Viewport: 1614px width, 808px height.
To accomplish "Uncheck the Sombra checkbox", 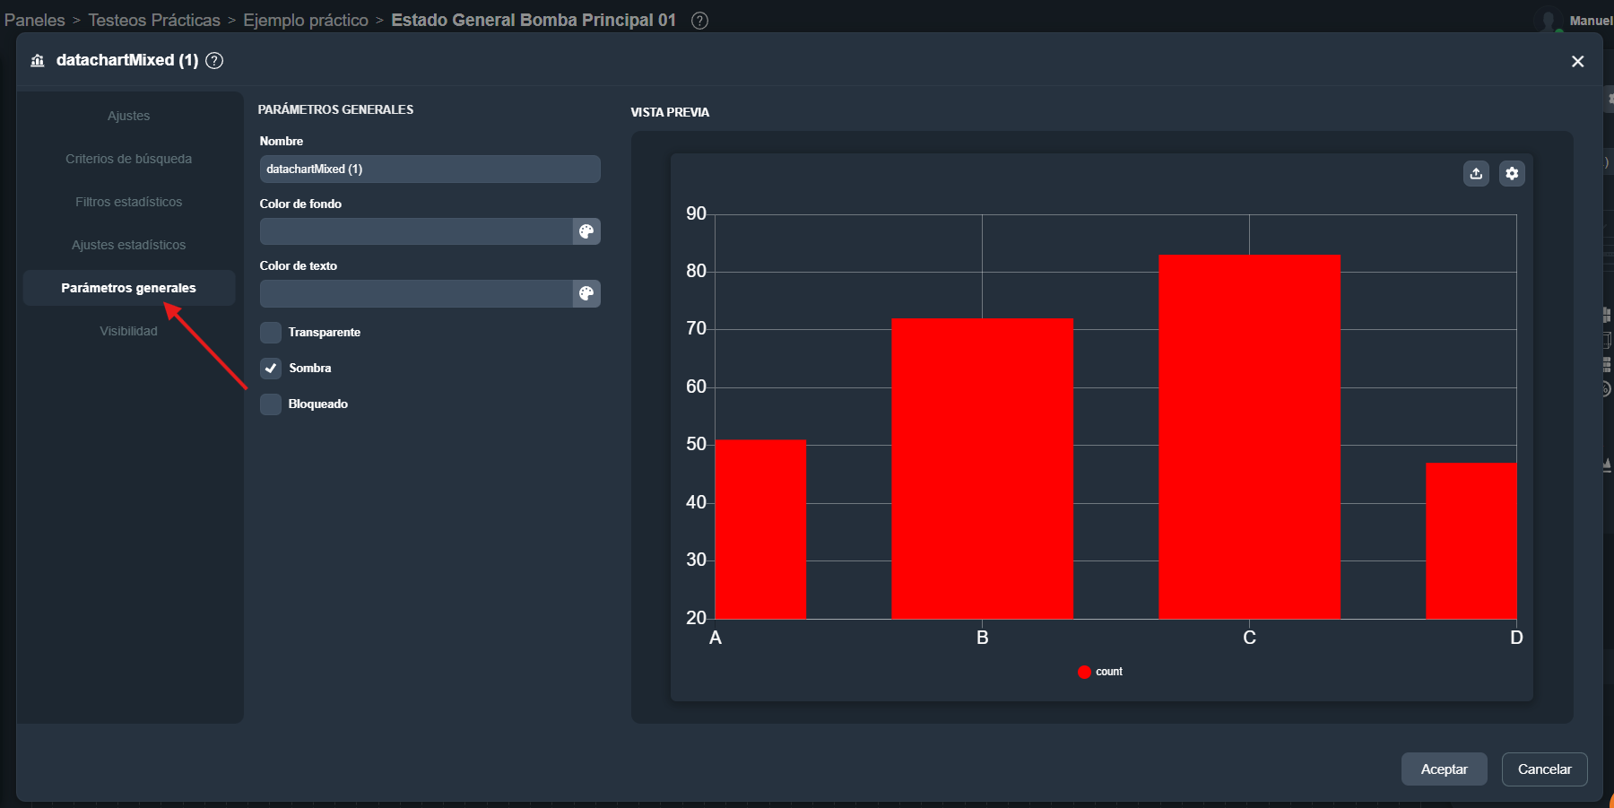I will click(x=271, y=369).
